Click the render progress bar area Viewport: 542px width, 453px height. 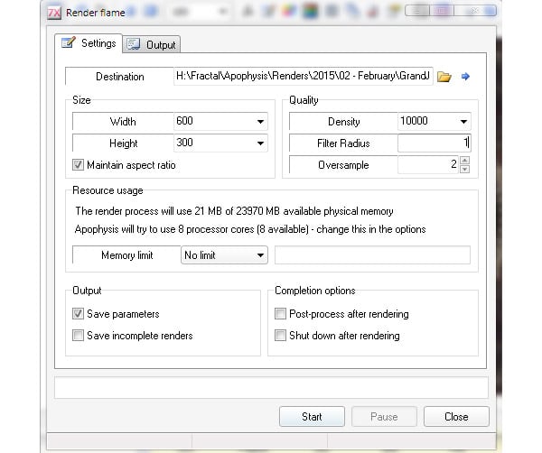point(271,387)
